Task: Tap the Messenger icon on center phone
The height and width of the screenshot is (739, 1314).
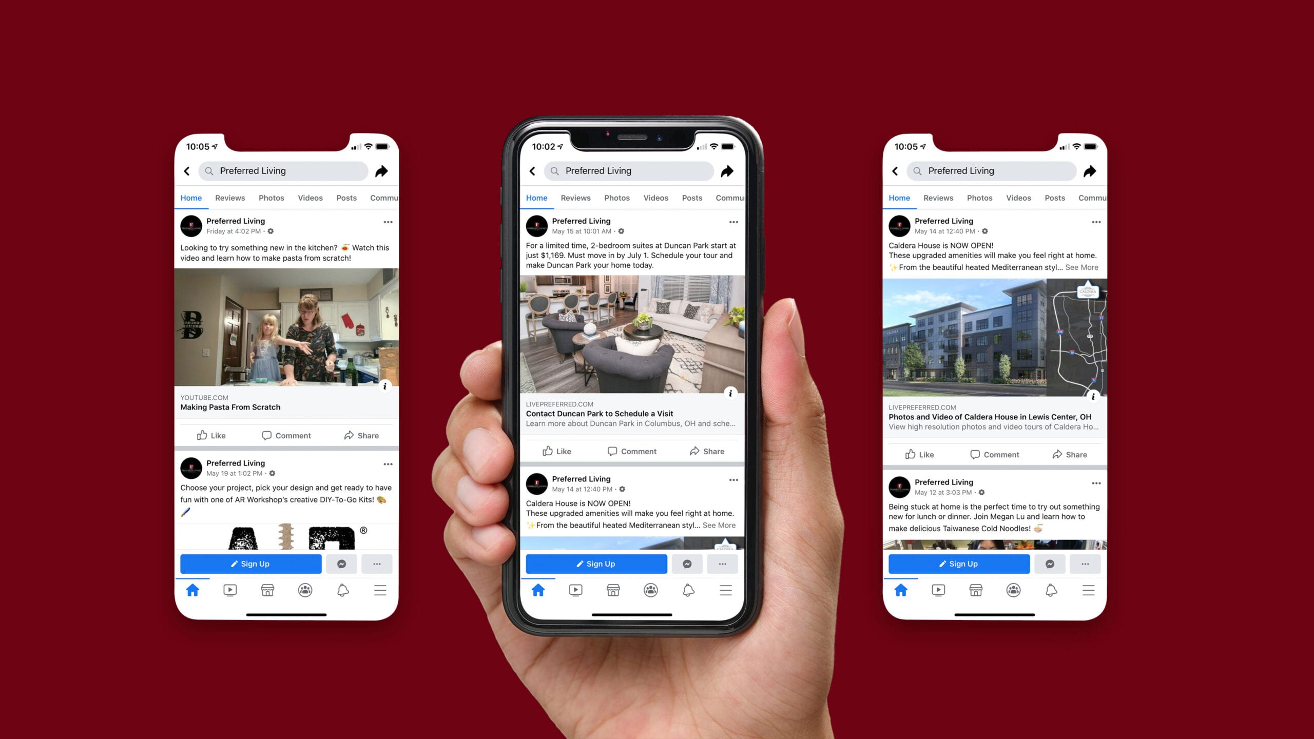Action: coord(687,564)
